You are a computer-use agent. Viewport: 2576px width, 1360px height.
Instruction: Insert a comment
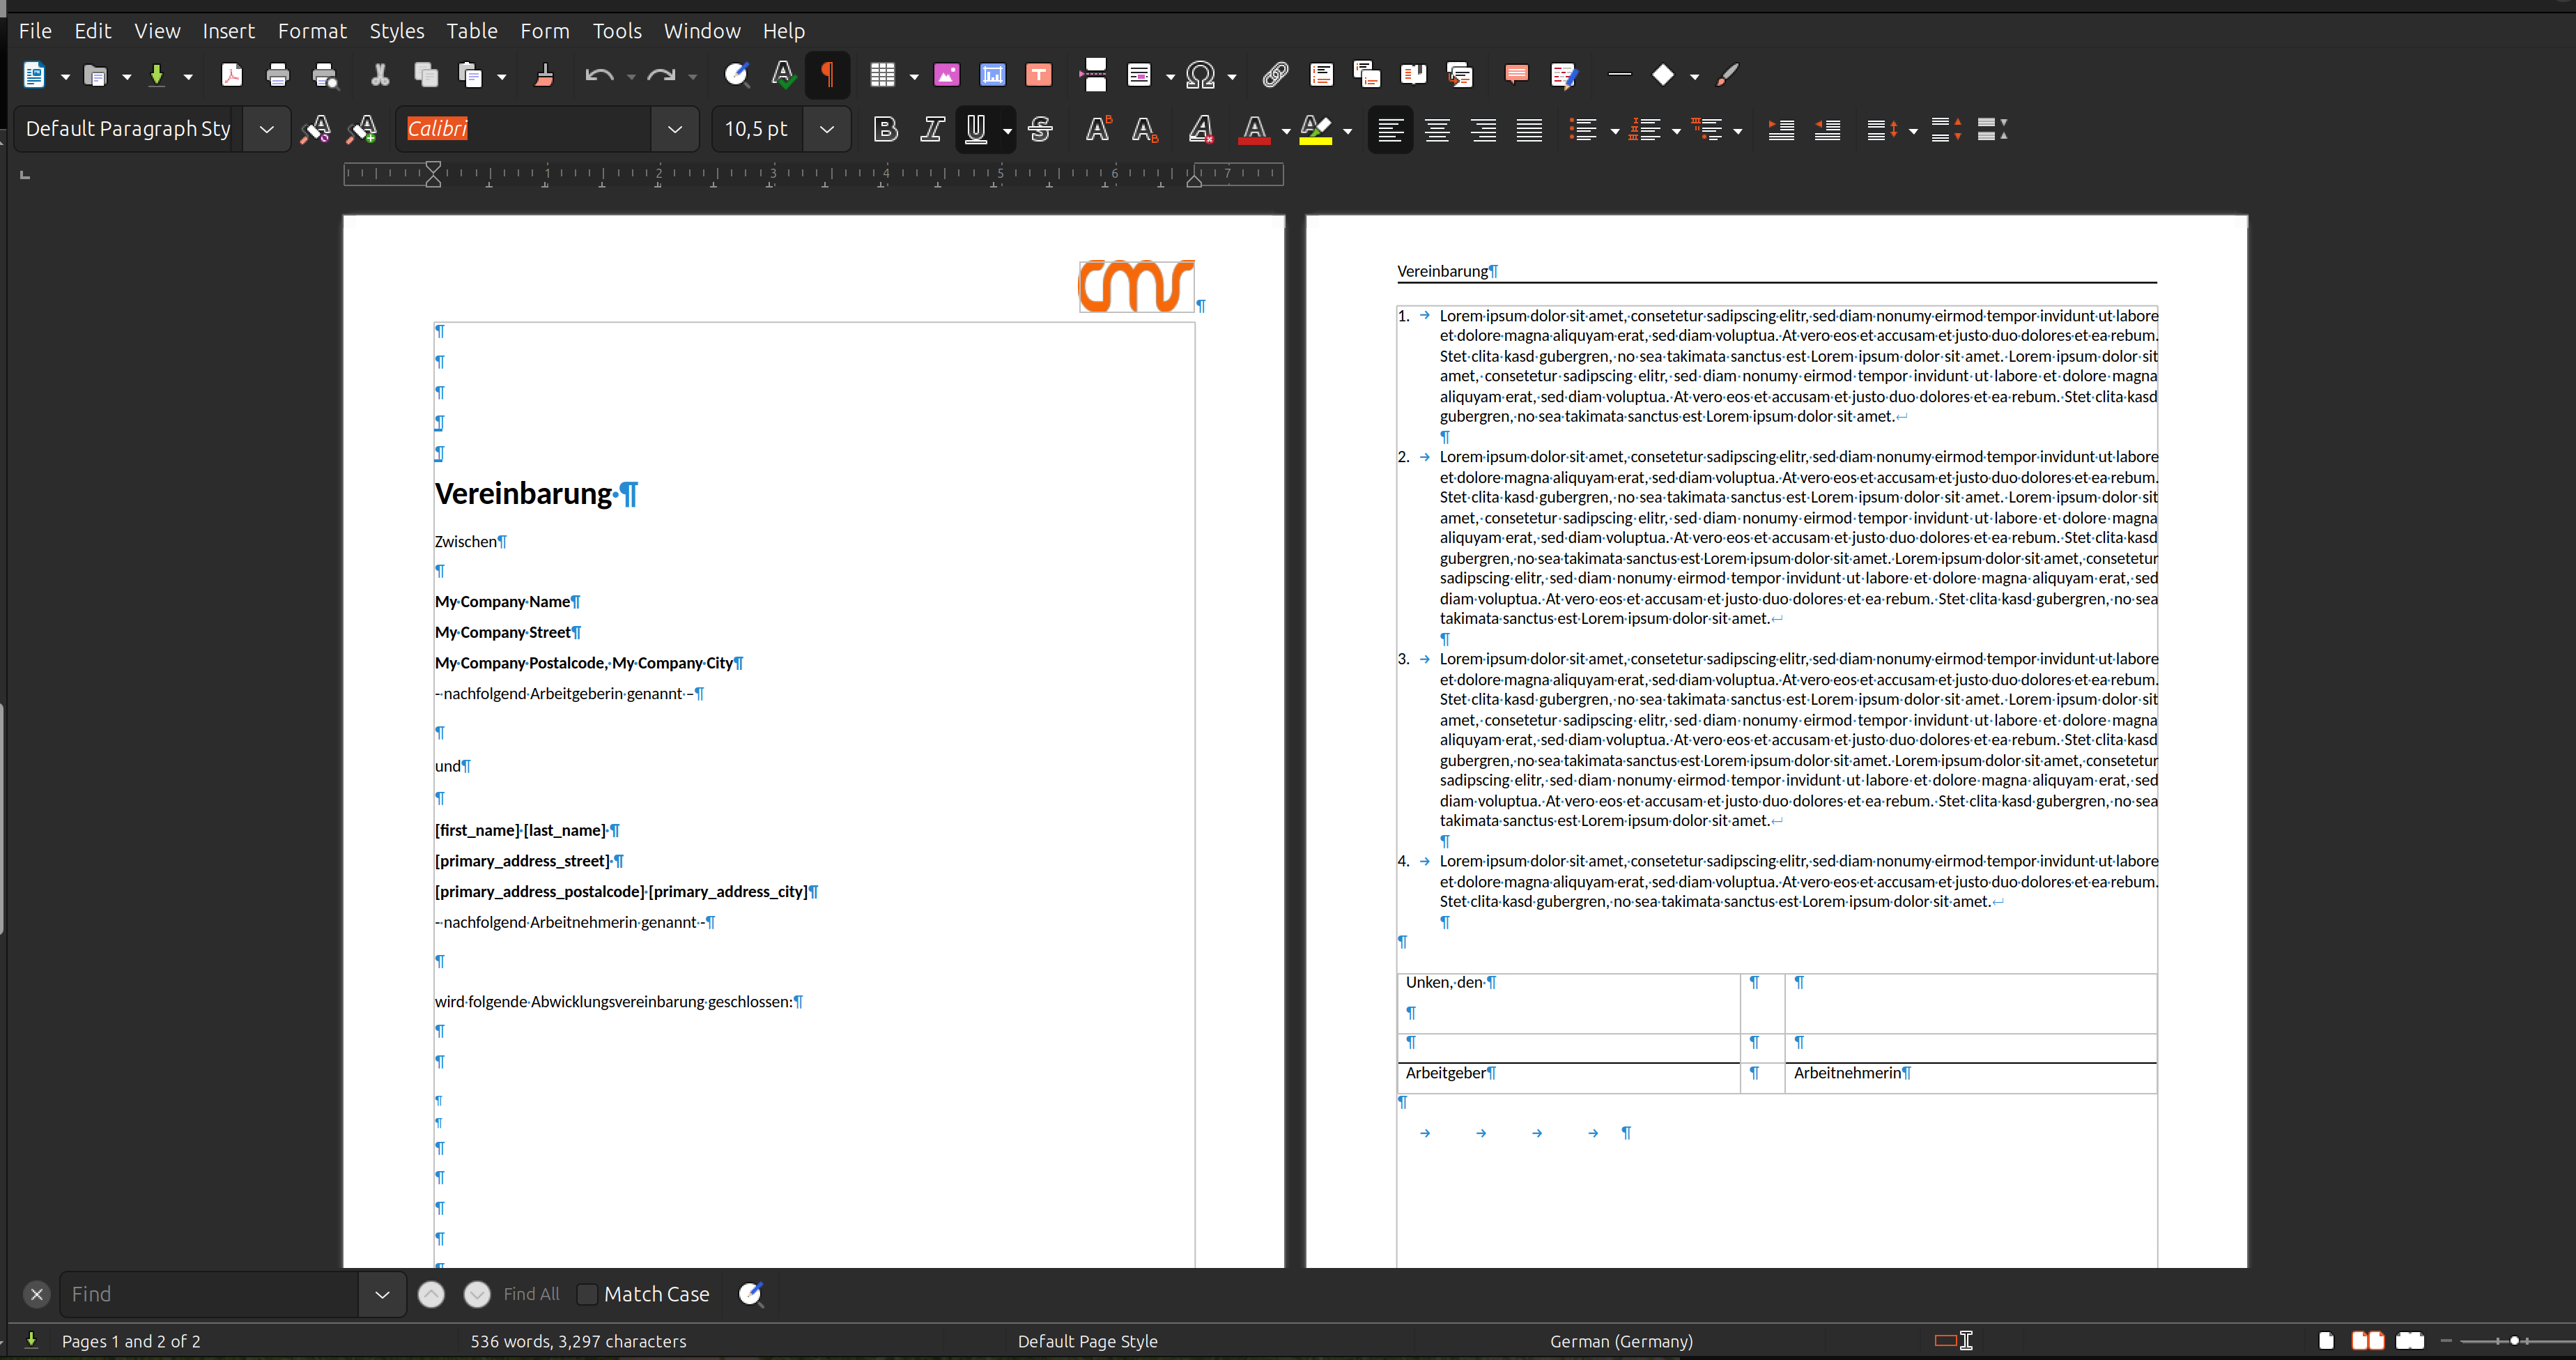(x=1516, y=75)
